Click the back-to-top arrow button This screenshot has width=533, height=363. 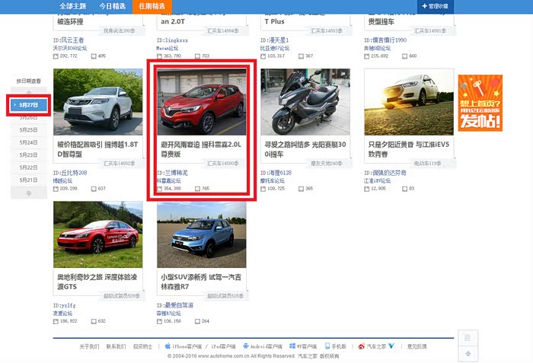[469, 354]
